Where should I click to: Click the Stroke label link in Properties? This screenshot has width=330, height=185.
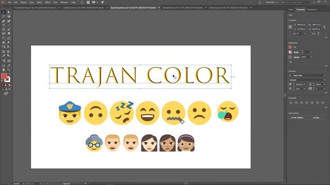pos(296,52)
